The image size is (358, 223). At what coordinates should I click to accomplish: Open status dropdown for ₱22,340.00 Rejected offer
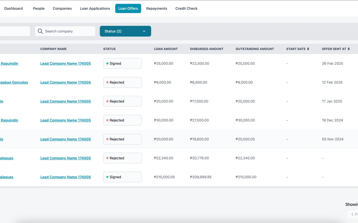click(123, 158)
